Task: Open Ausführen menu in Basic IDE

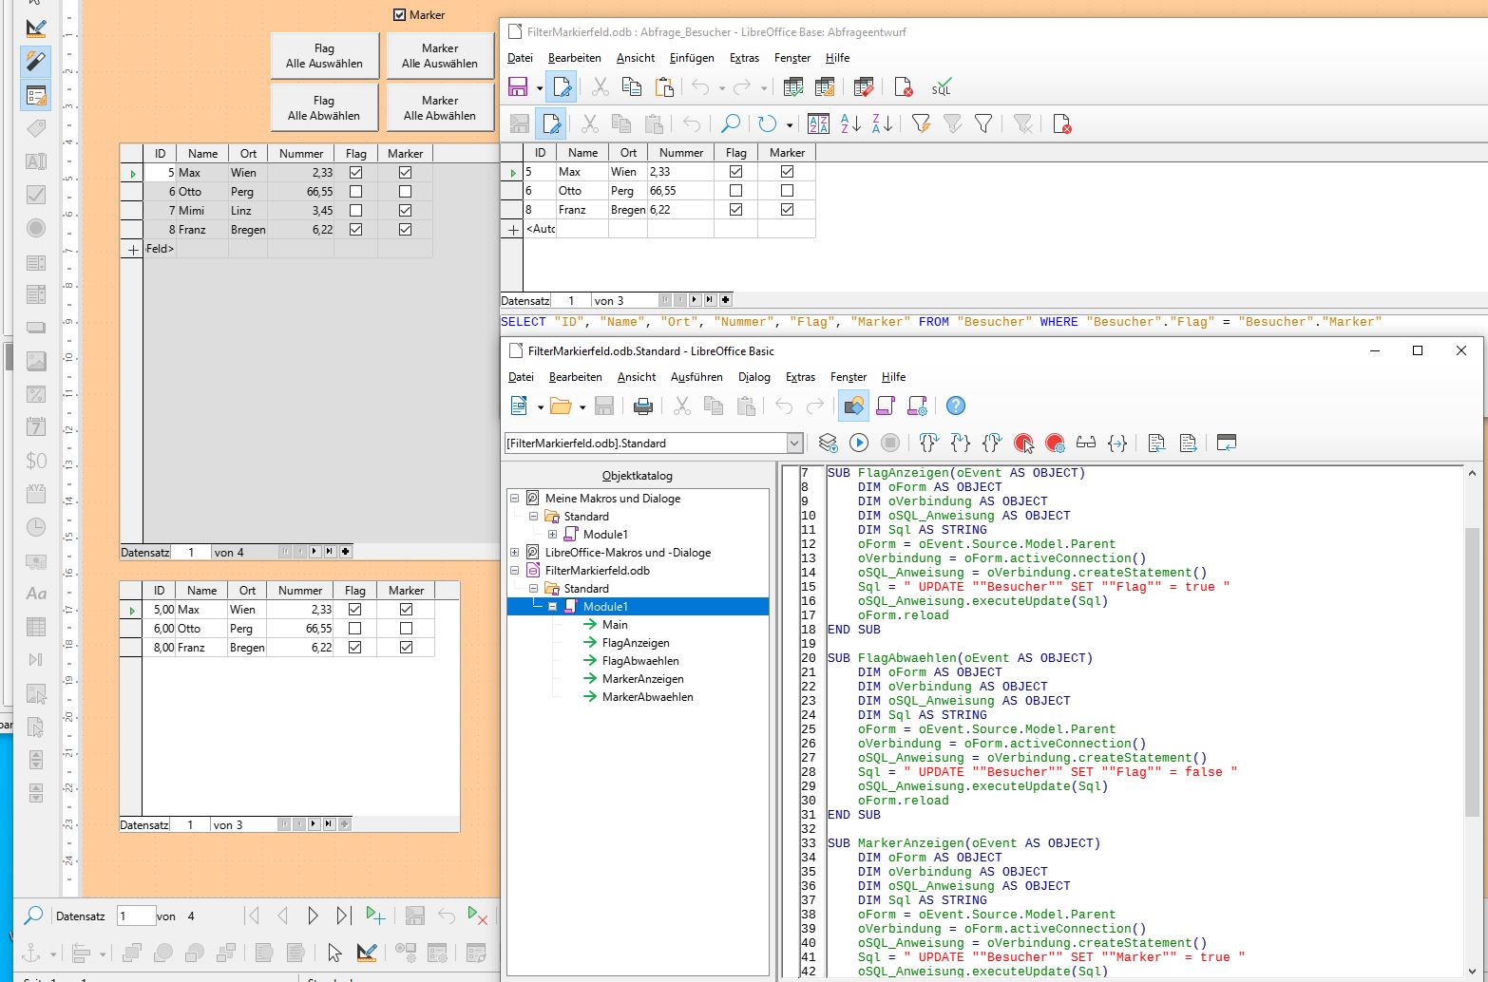Action: 696,376
